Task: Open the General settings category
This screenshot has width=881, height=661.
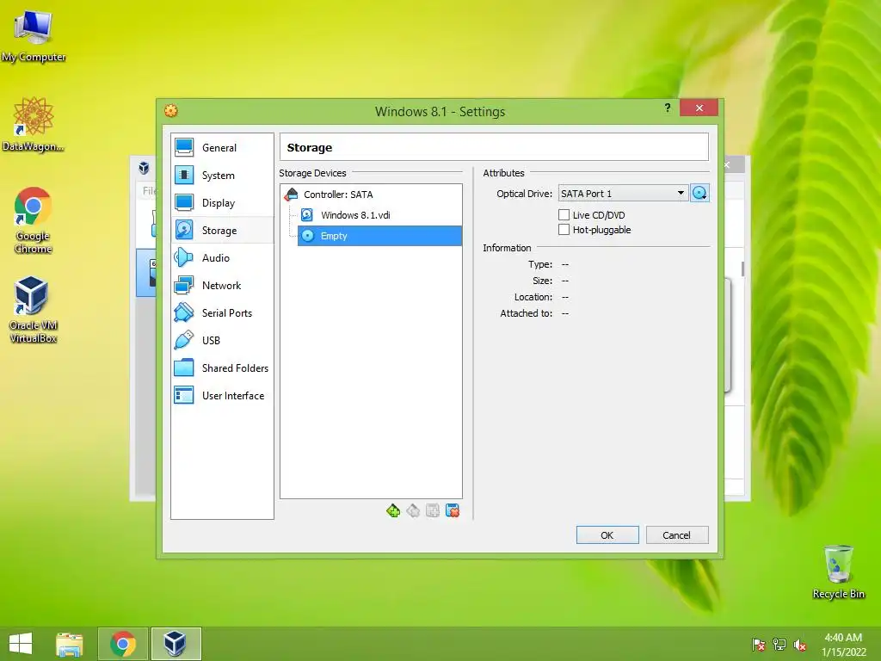Action: pos(223,147)
